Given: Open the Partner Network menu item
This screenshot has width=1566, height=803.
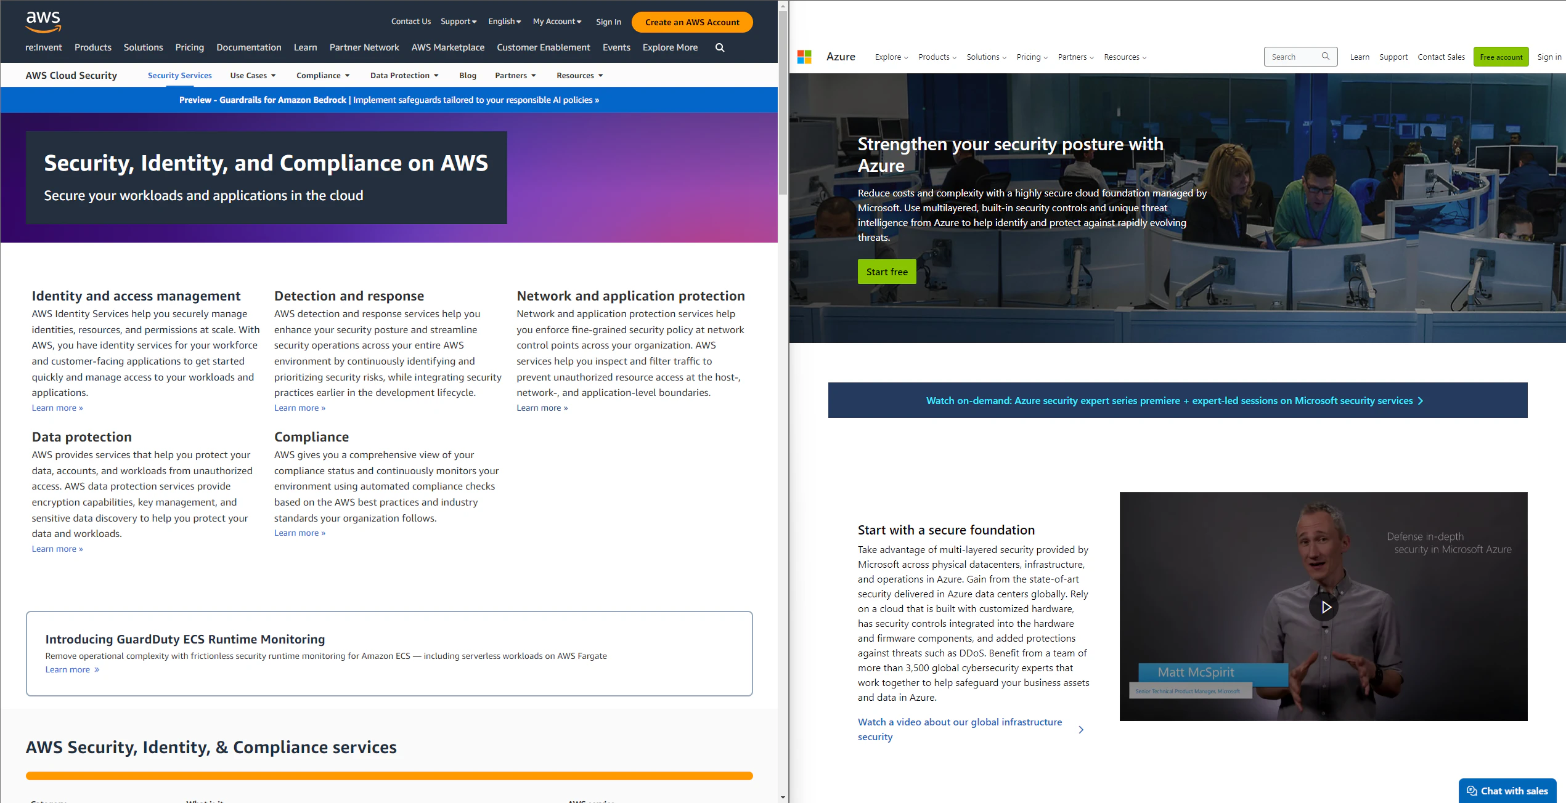Looking at the screenshot, I should (x=364, y=47).
